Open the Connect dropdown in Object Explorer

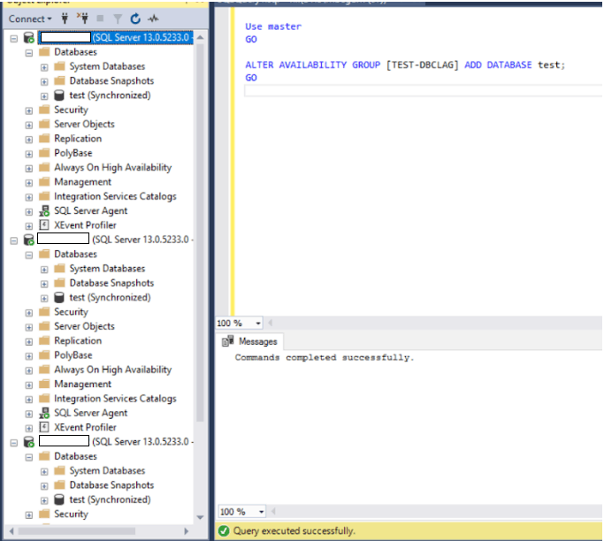(30, 19)
